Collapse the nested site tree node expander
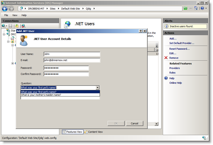 coord(13,45)
